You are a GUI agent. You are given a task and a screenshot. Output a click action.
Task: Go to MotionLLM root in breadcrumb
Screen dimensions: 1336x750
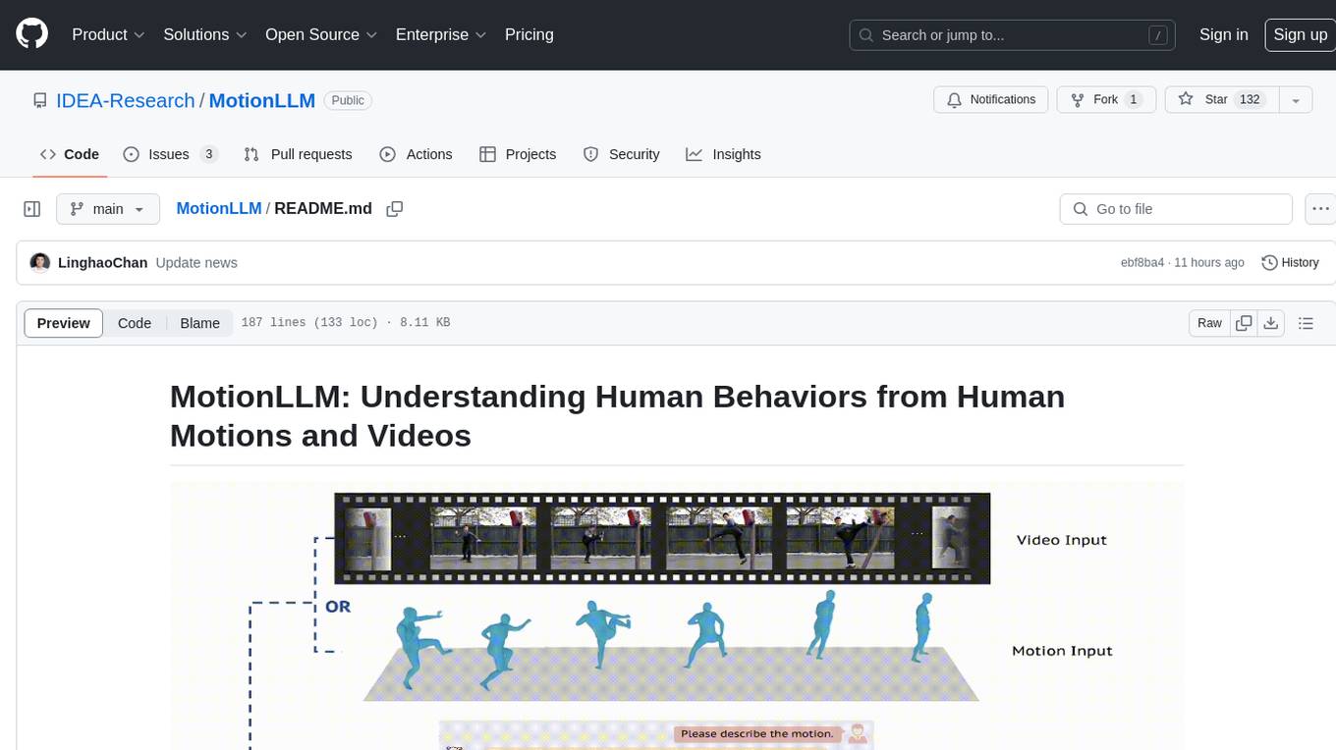click(x=219, y=209)
